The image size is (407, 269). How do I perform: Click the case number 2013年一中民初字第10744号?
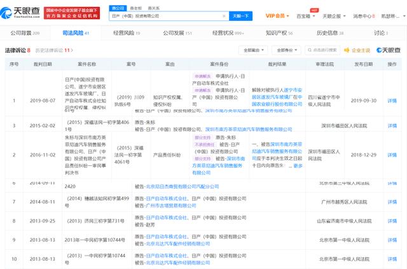95,240
